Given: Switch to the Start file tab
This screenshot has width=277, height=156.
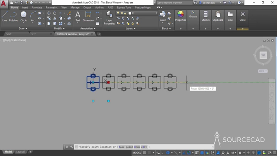Looking at the screenshot, I should (x=9, y=34).
